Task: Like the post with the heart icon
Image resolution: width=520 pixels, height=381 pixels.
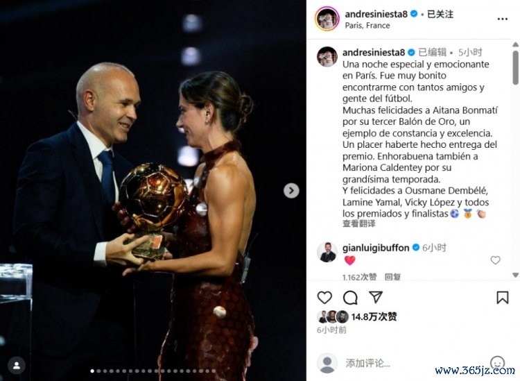Action: [324, 297]
